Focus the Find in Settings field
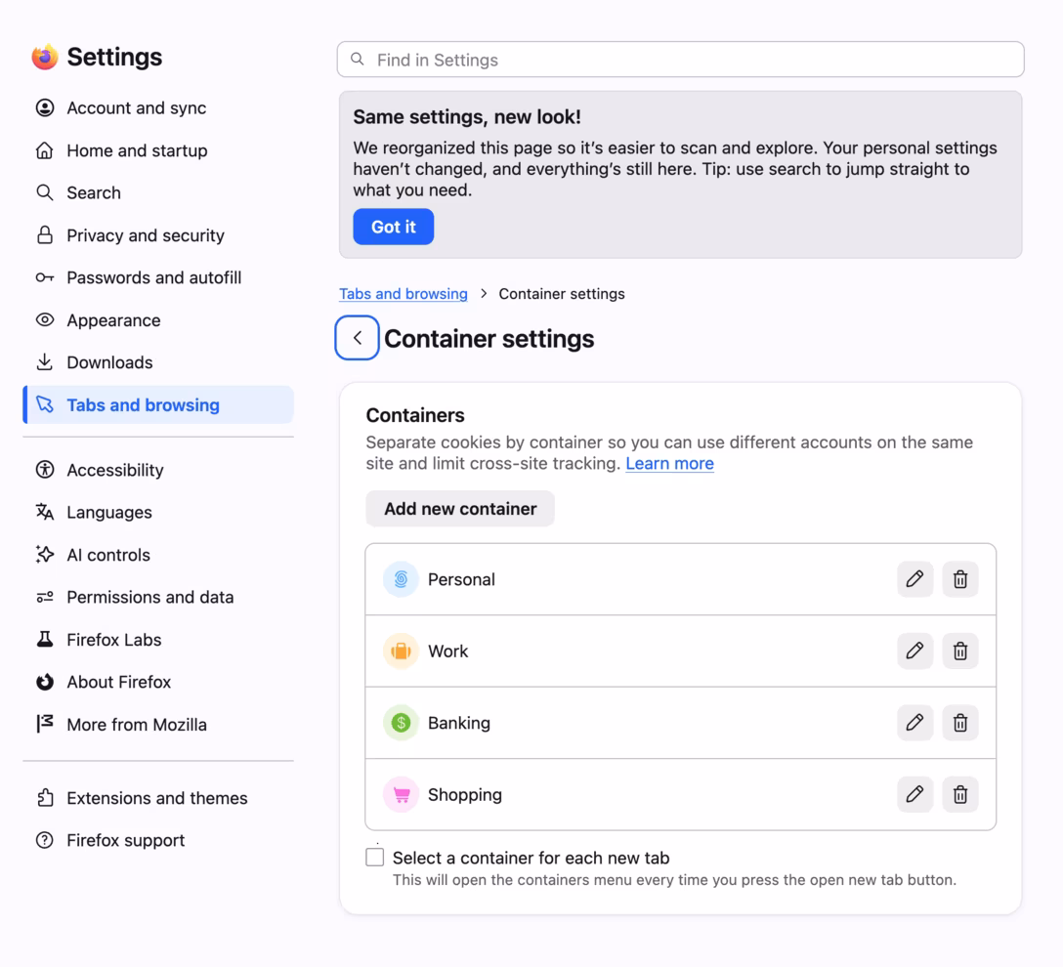The width and height of the screenshot is (1063, 967). point(681,60)
